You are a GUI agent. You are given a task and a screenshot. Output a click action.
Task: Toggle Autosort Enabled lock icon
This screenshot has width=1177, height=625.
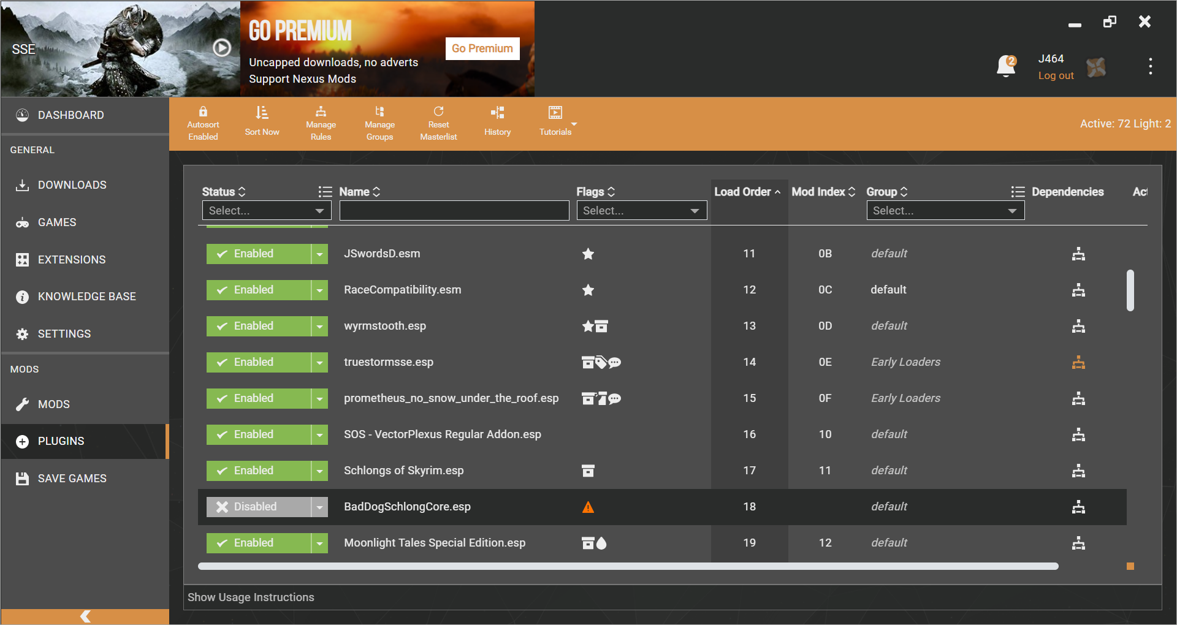click(x=203, y=112)
